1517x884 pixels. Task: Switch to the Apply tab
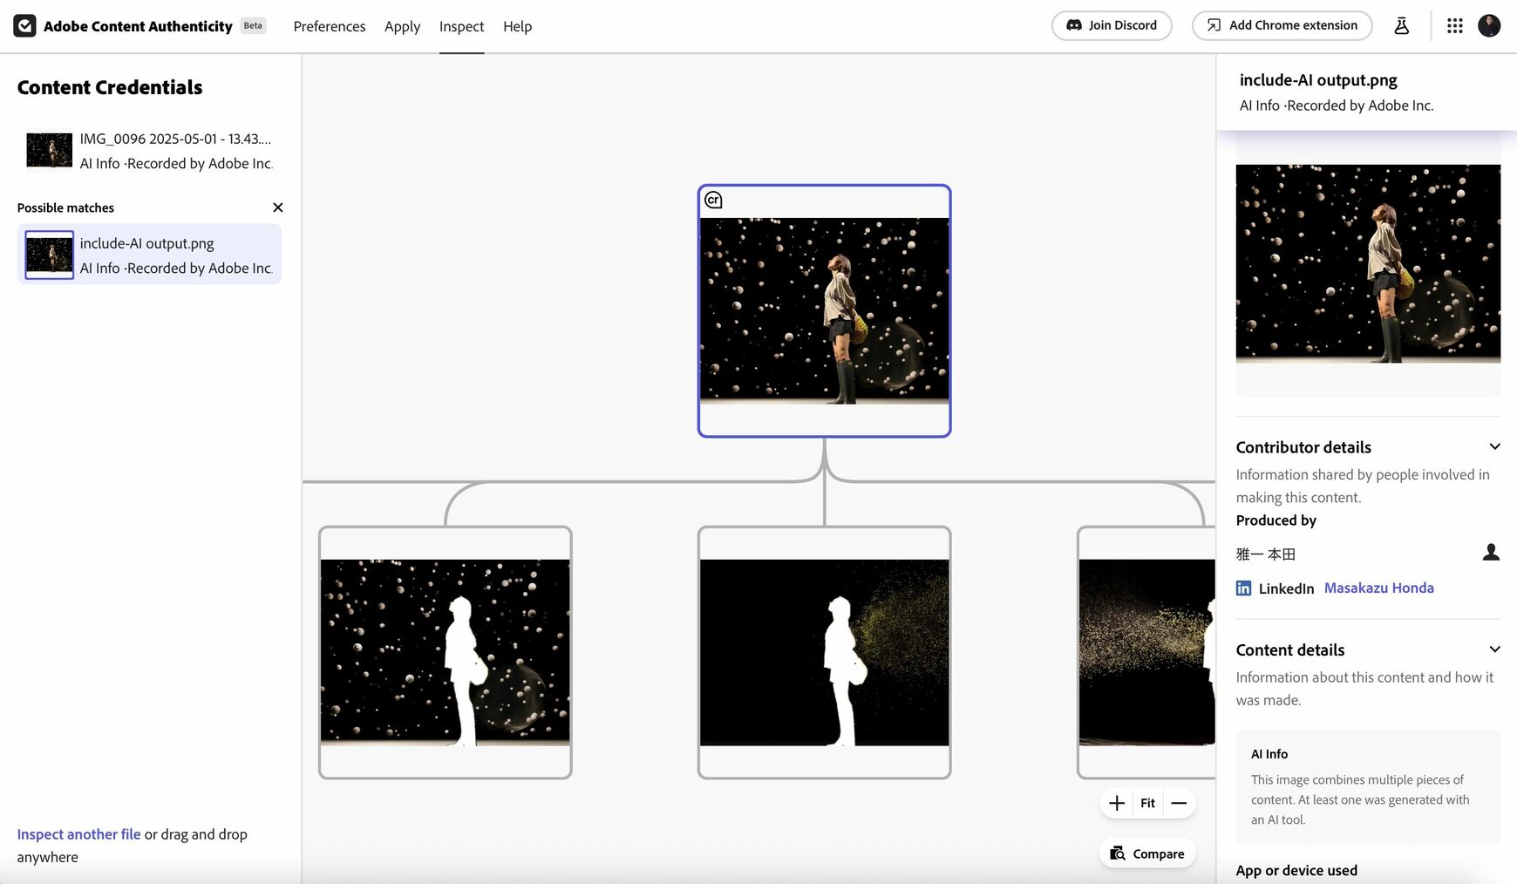[x=402, y=26]
